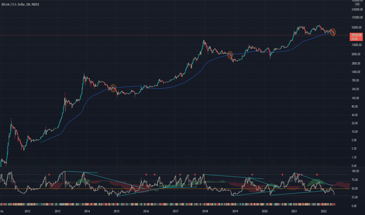Open the USD currency selector
The width and height of the screenshot is (365, 215).
pos(357,4)
